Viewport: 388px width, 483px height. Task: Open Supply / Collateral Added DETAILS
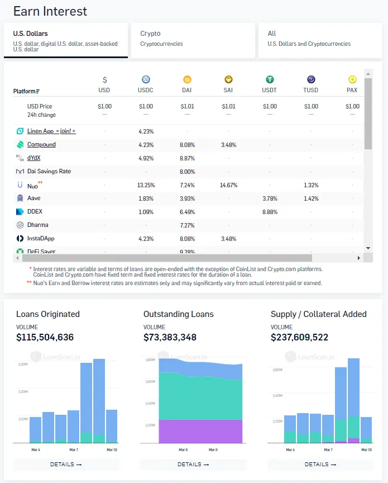[x=320, y=464]
